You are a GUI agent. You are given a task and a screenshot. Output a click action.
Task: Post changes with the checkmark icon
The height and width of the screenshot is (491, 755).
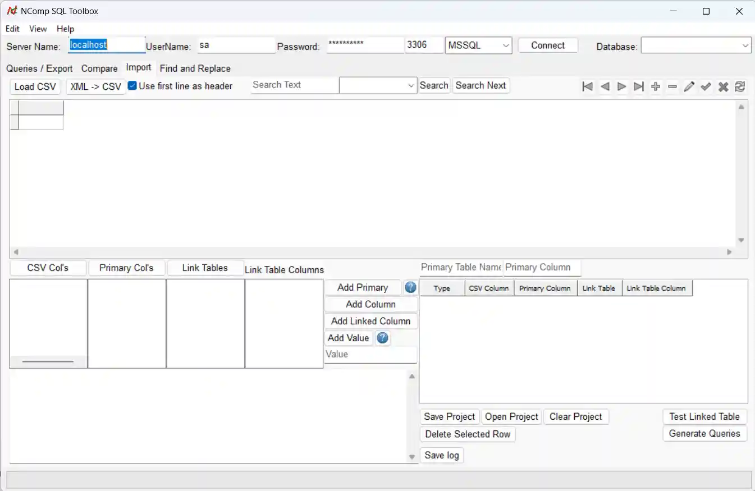[x=706, y=86]
